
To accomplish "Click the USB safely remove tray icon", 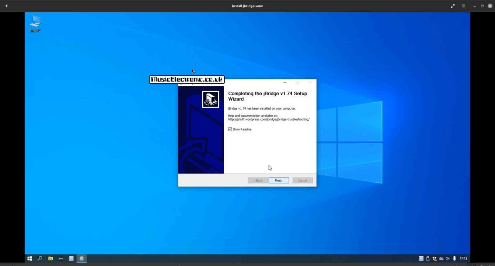I will 428,258.
